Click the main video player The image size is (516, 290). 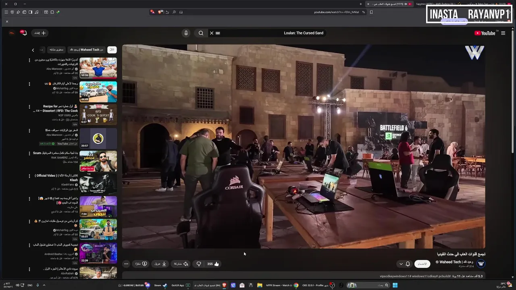304,147
